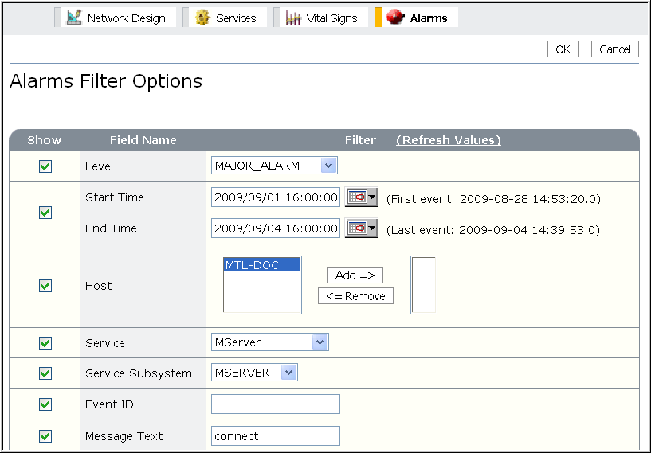The width and height of the screenshot is (651, 453).
Task: Click the Vital Signs chart icon
Action: pyautogui.click(x=293, y=18)
